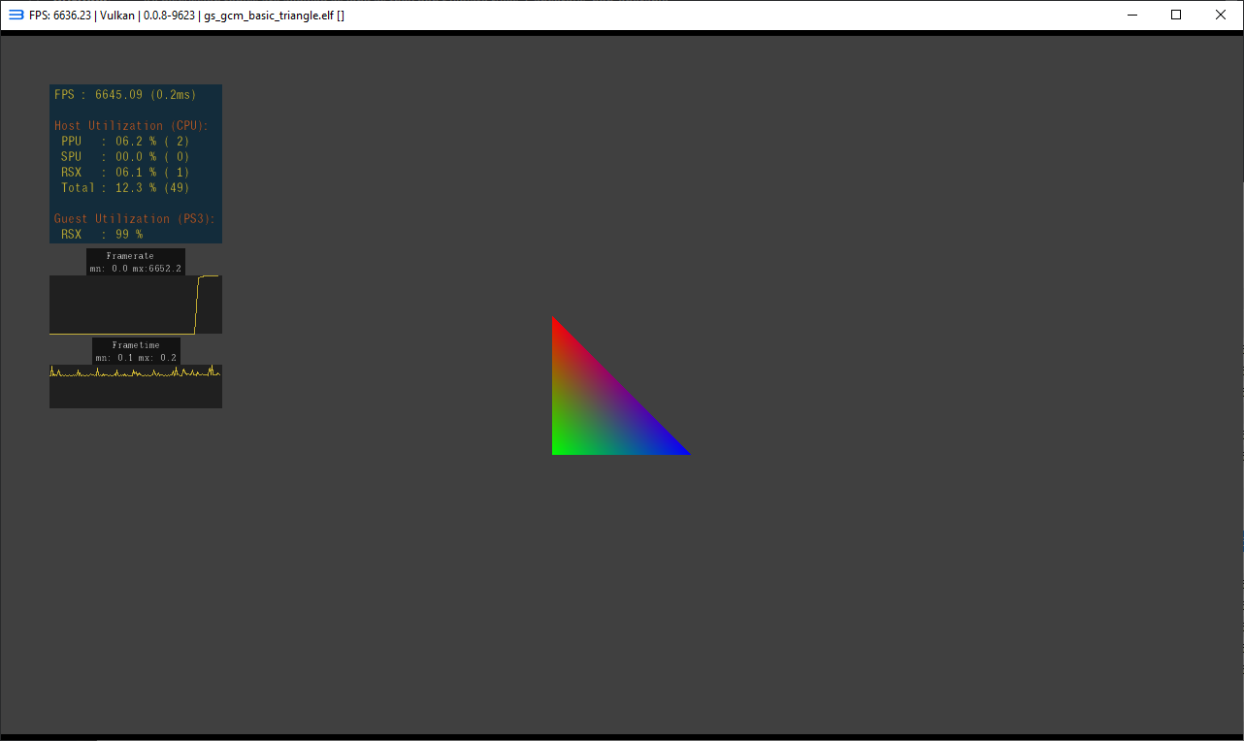Select the "Guest Utilization (PS3):" heading
The height and width of the screenshot is (741, 1244).
tap(135, 219)
